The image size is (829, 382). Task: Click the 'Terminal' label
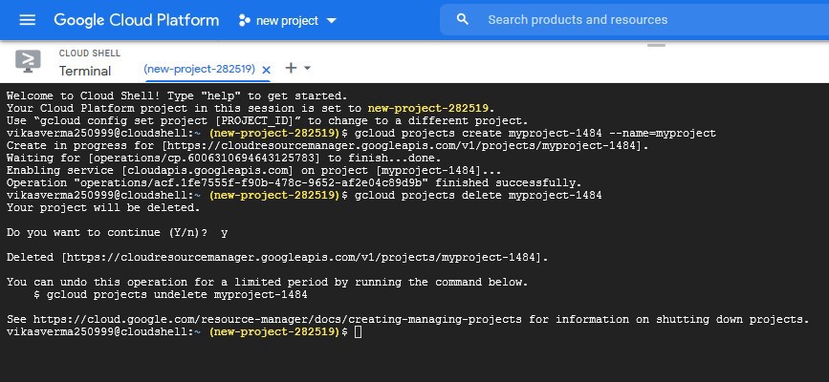coord(85,71)
